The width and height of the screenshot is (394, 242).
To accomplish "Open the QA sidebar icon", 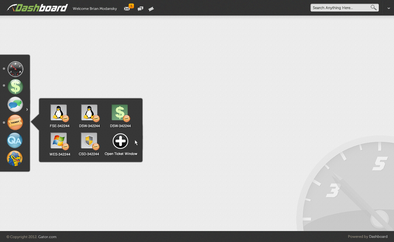I will pos(15,140).
